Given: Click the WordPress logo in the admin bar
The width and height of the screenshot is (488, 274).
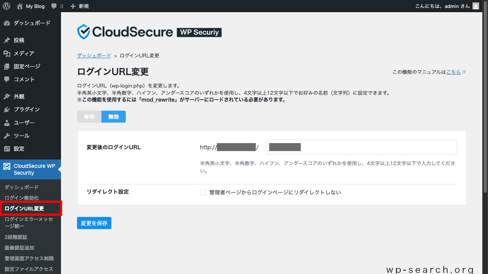Looking at the screenshot, I should pos(6,6).
